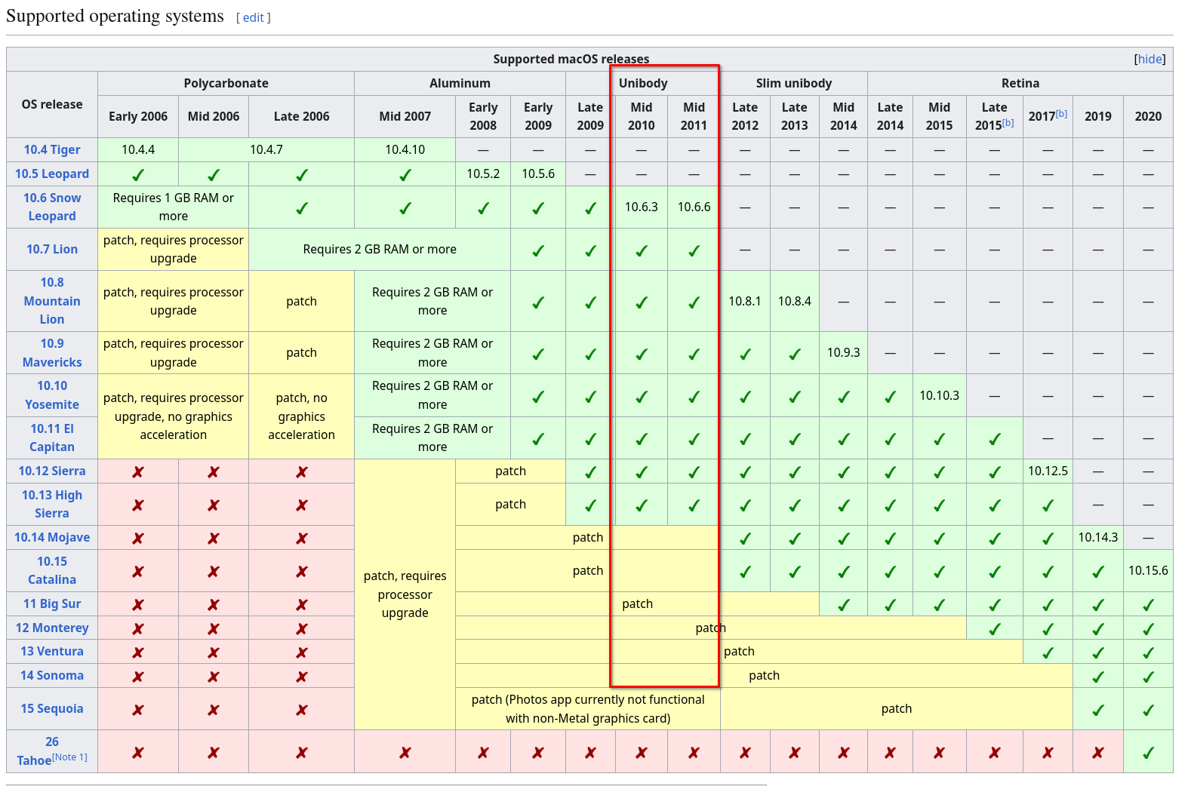Open the 10.13 High Sierra link

point(52,504)
